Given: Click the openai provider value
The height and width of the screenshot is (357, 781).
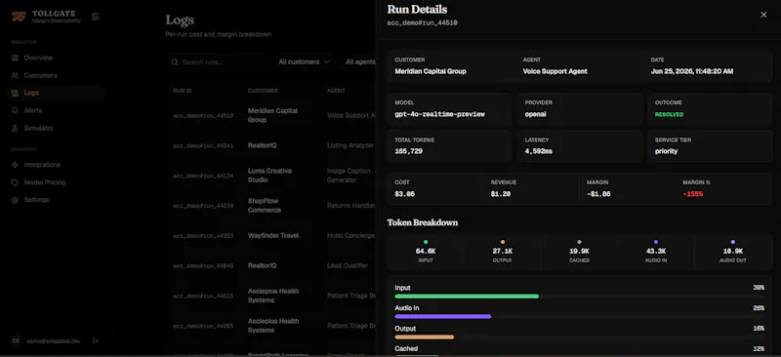Looking at the screenshot, I should [x=536, y=114].
